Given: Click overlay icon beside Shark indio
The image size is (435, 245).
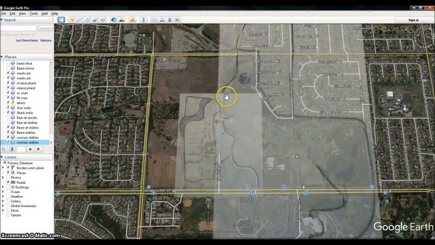Looking at the screenshot, I should [13, 113].
